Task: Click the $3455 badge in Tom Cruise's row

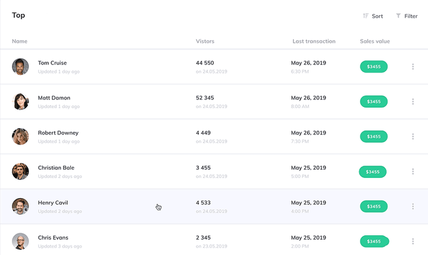Action: click(373, 67)
